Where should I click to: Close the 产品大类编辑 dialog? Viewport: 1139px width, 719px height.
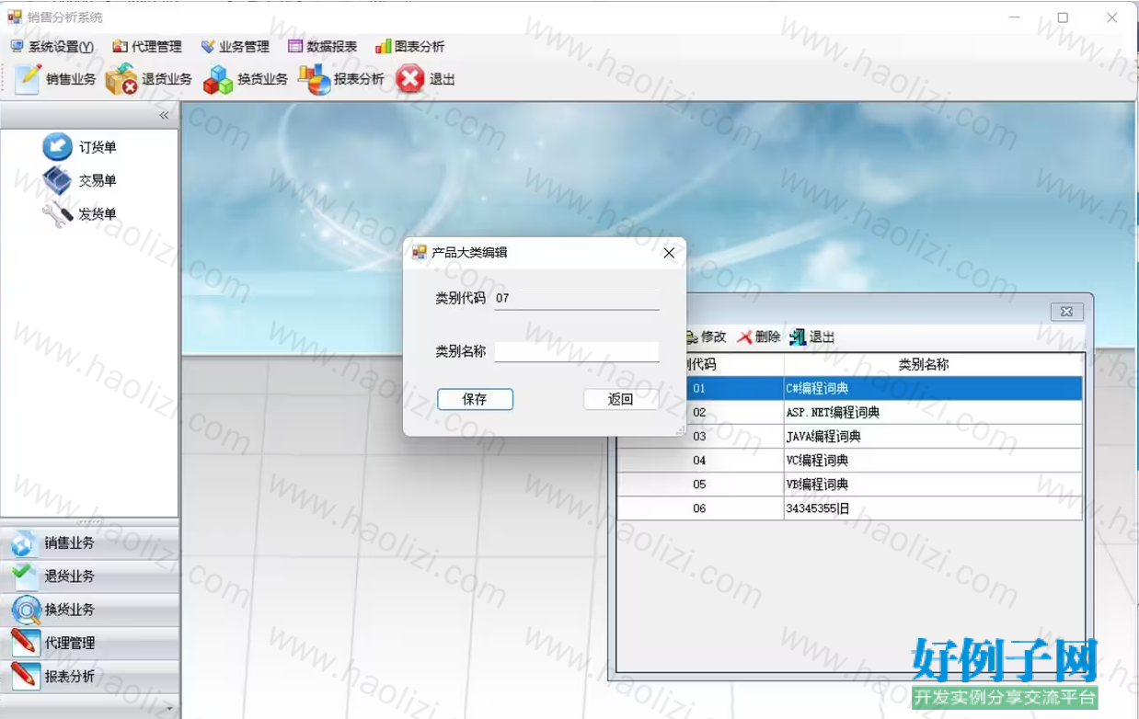click(x=669, y=253)
